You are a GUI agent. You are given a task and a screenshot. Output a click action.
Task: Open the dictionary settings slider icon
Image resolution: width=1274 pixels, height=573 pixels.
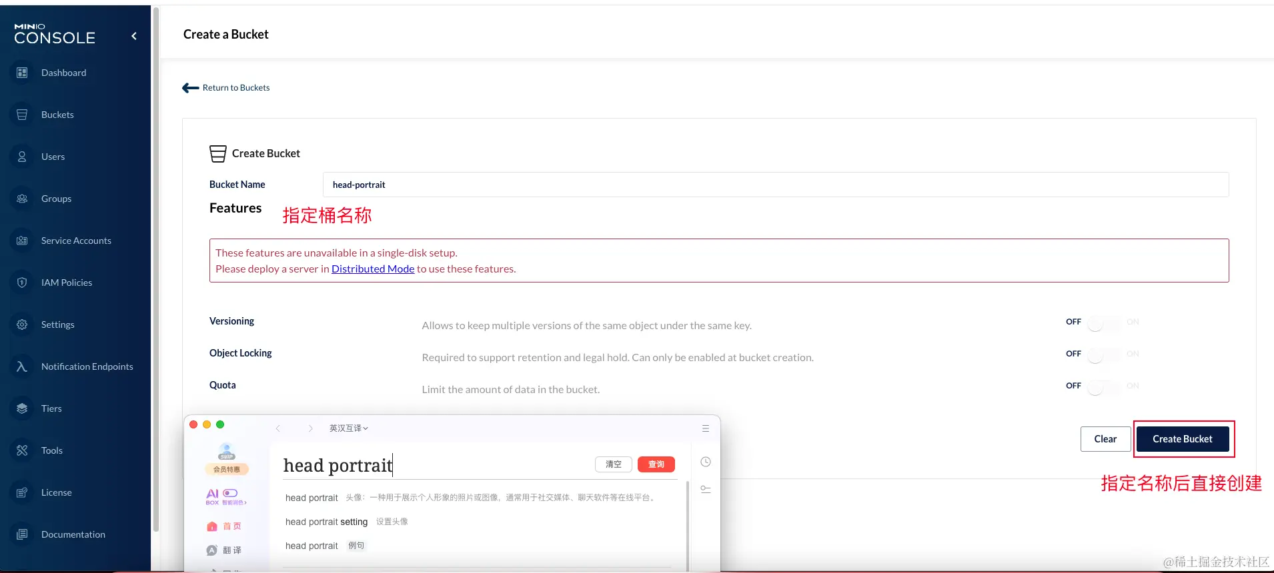pyautogui.click(x=706, y=489)
